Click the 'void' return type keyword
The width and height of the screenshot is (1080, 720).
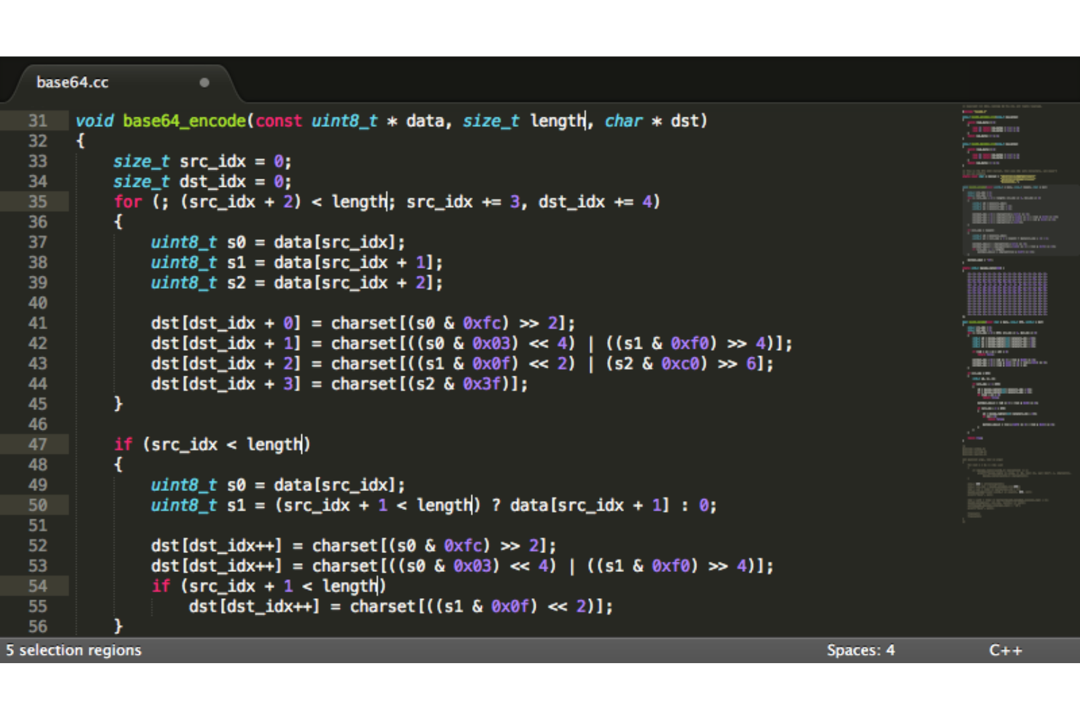(x=95, y=120)
